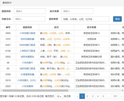Click right arrow of horizontal scrollbar
The height and width of the screenshot is (101, 124).
(122, 90)
